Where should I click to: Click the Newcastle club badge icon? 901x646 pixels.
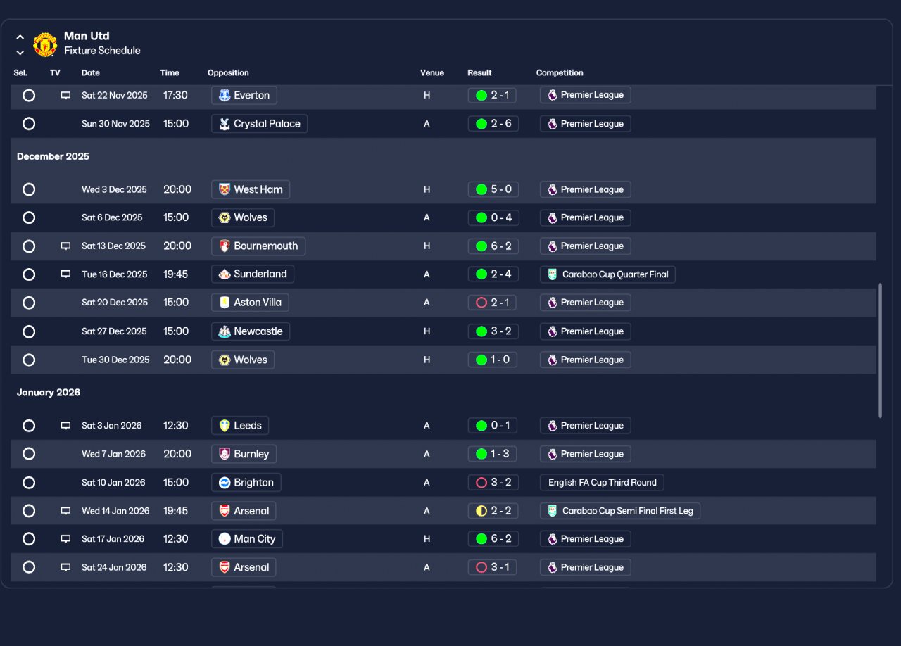pyautogui.click(x=225, y=331)
